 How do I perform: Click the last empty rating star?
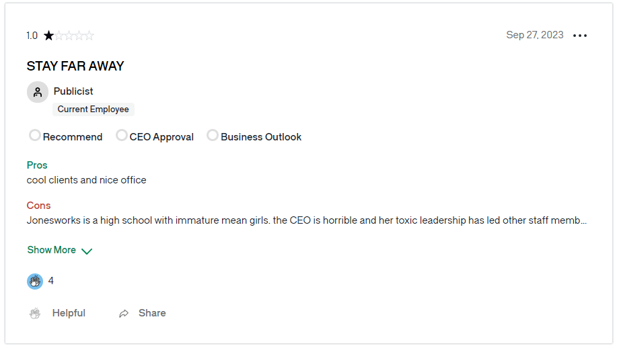point(89,36)
